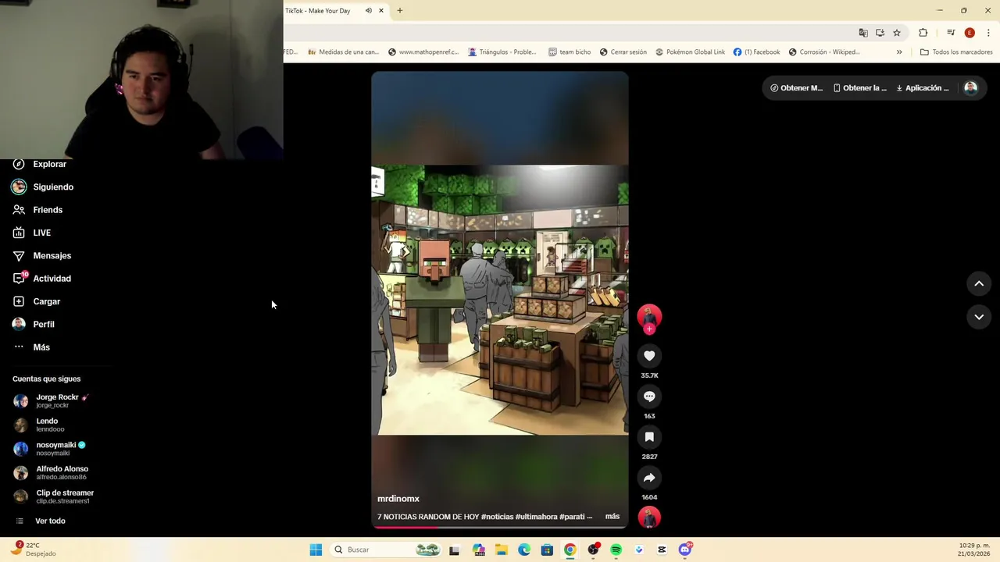Screen dimensions: 1000x562
Task: Bookmark this page with star icon
Action: [x=897, y=33]
